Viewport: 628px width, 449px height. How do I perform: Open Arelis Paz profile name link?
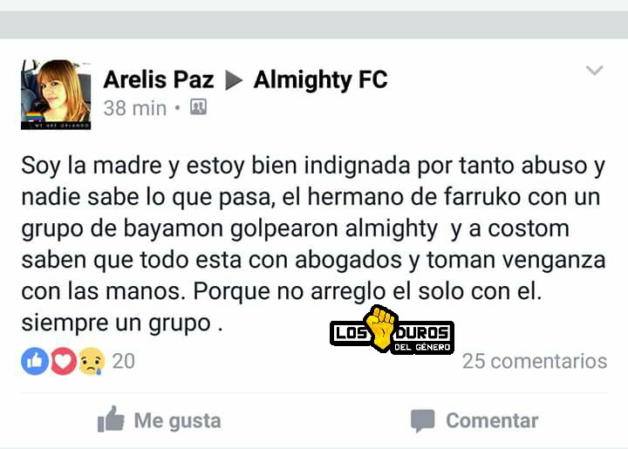tap(159, 79)
